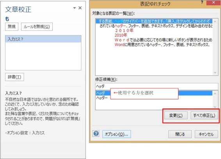Click the blue help icon beside オプション
Image resolution: width=221 pixels, height=159 pixels.
tap(96, 134)
